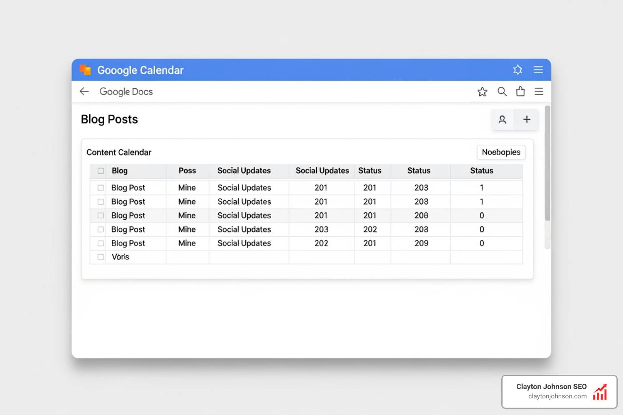The width and height of the screenshot is (623, 415).
Task: Click the Poss column header
Action: [x=187, y=171]
